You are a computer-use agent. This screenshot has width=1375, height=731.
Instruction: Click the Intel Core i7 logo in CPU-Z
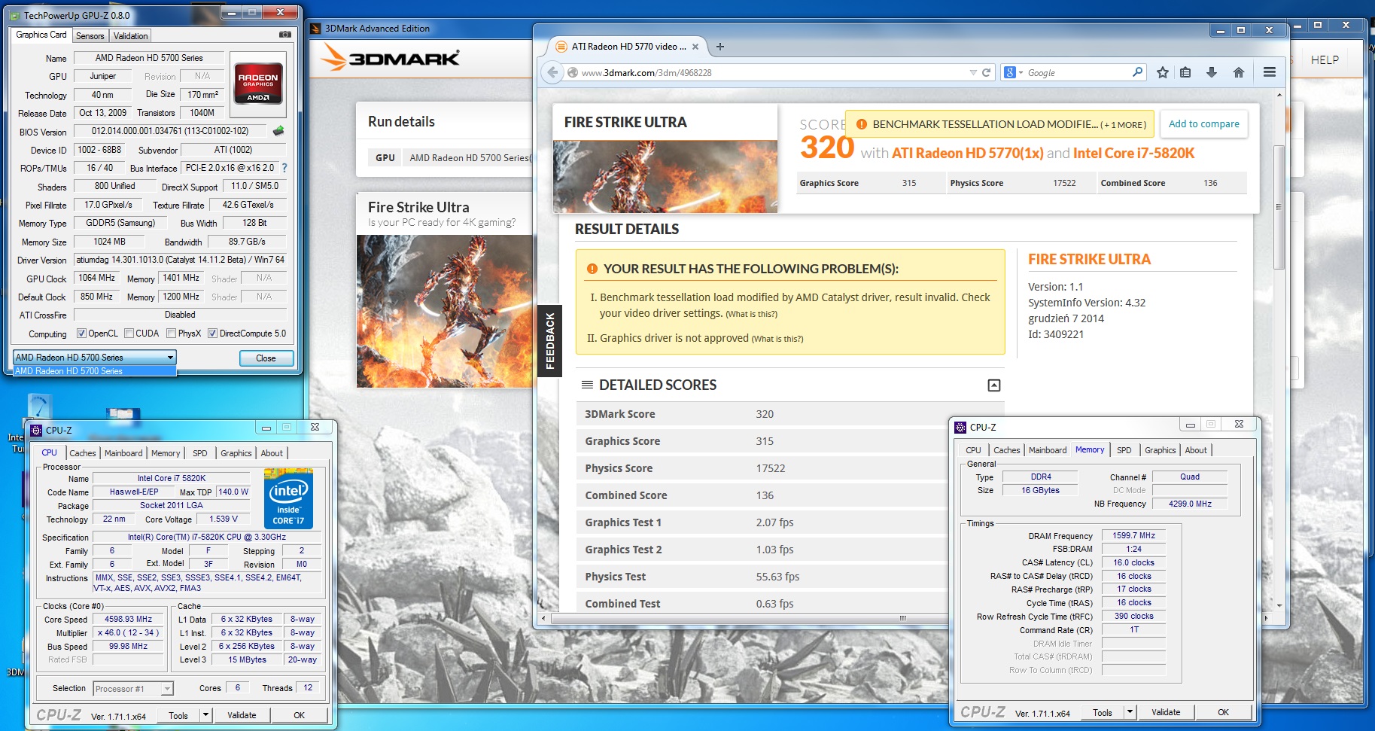[289, 498]
